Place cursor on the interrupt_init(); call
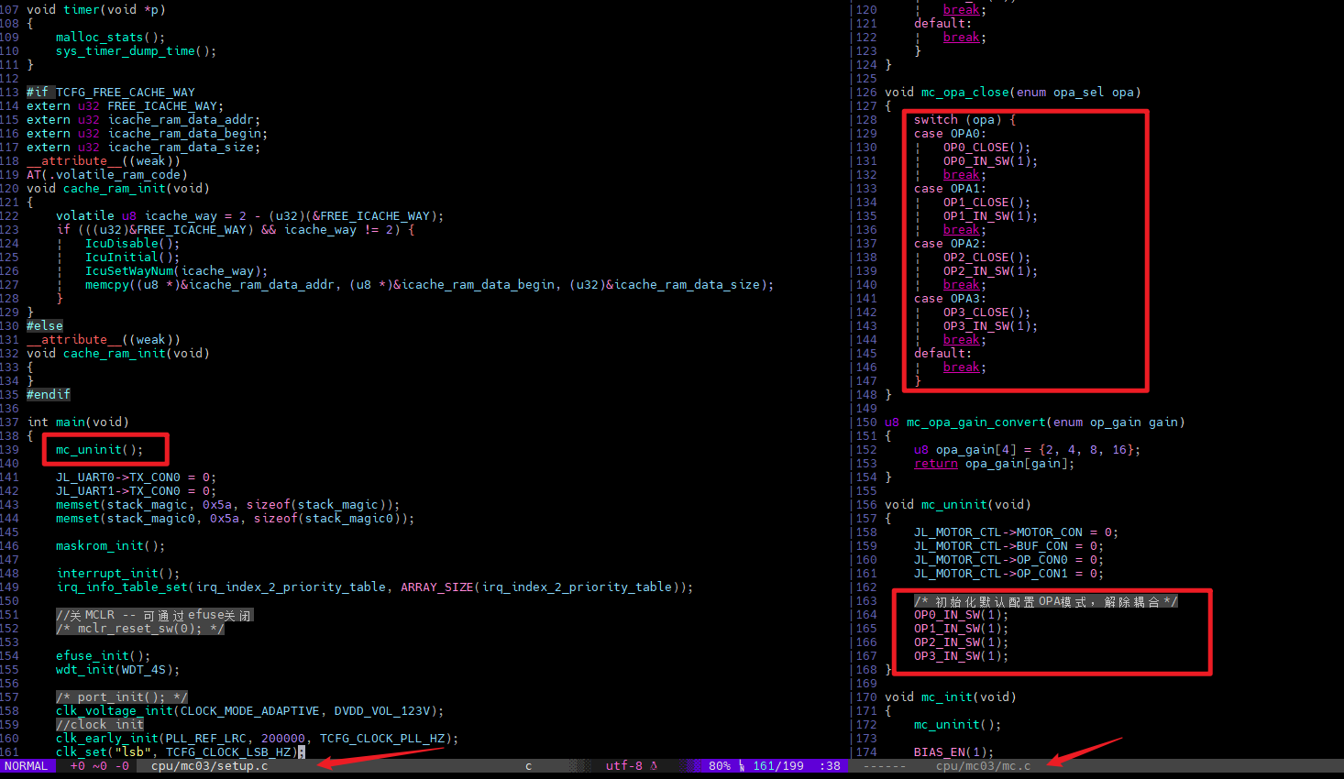 (118, 574)
